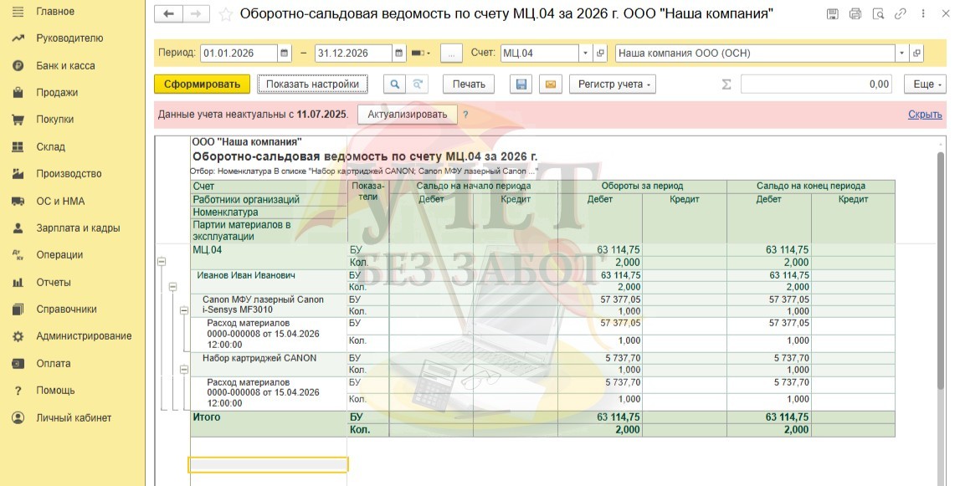Collapse the Набор картриджей CANON group
960x486 pixels.
click(x=185, y=370)
